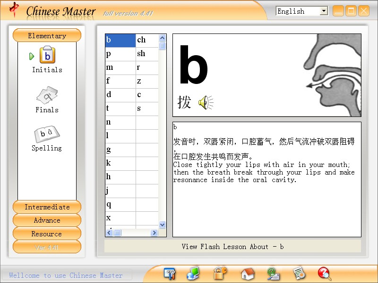Click the computer network globe icon
Image resolution: width=378 pixels, height=283 pixels.
tap(193, 274)
